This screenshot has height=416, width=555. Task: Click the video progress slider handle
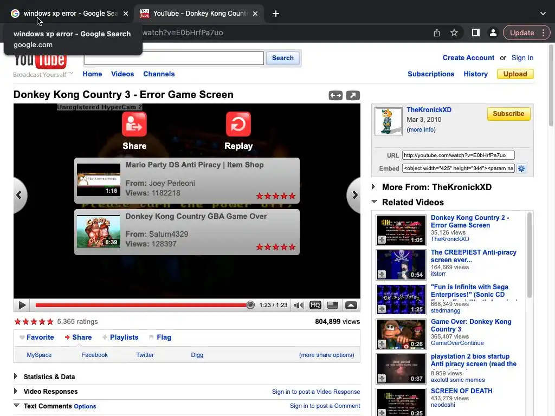click(250, 305)
